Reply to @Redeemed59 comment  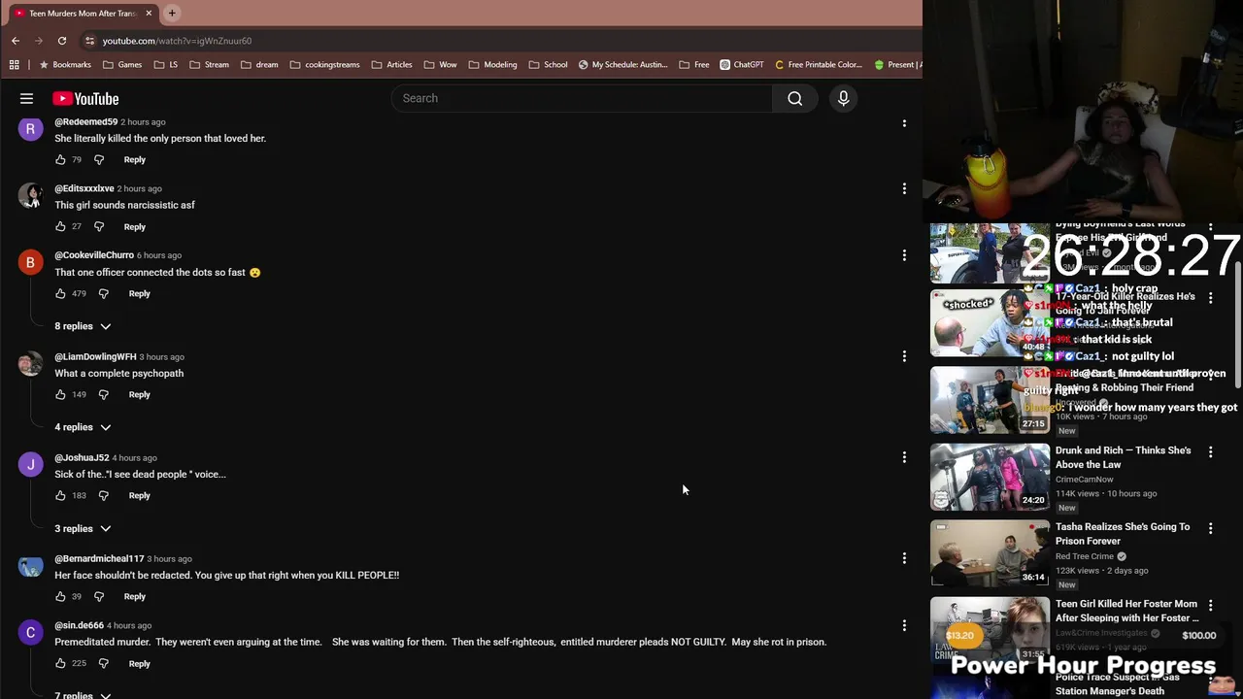click(134, 159)
